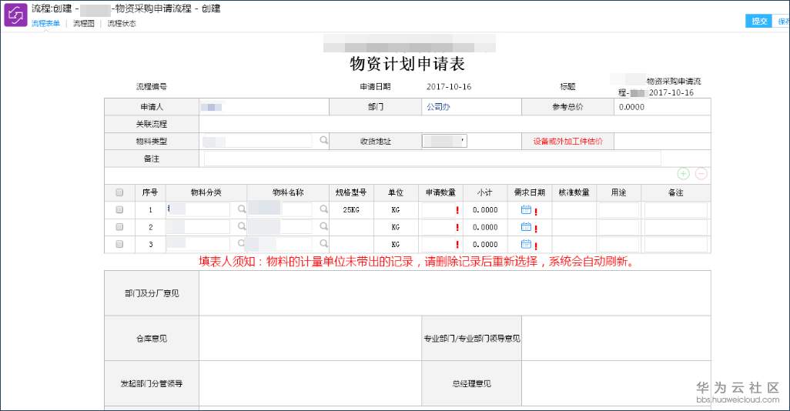Click the 用途 field in row 1
The width and height of the screenshot is (790, 411).
(x=618, y=209)
